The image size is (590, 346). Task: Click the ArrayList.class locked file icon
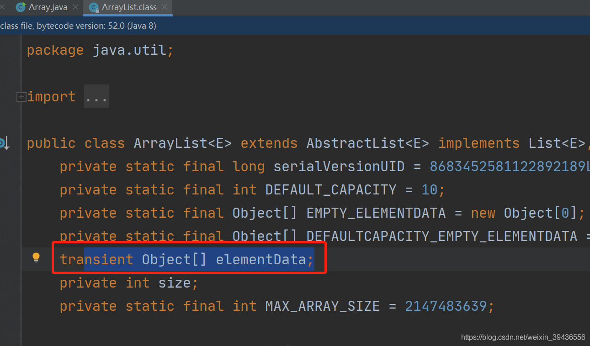[94, 7]
